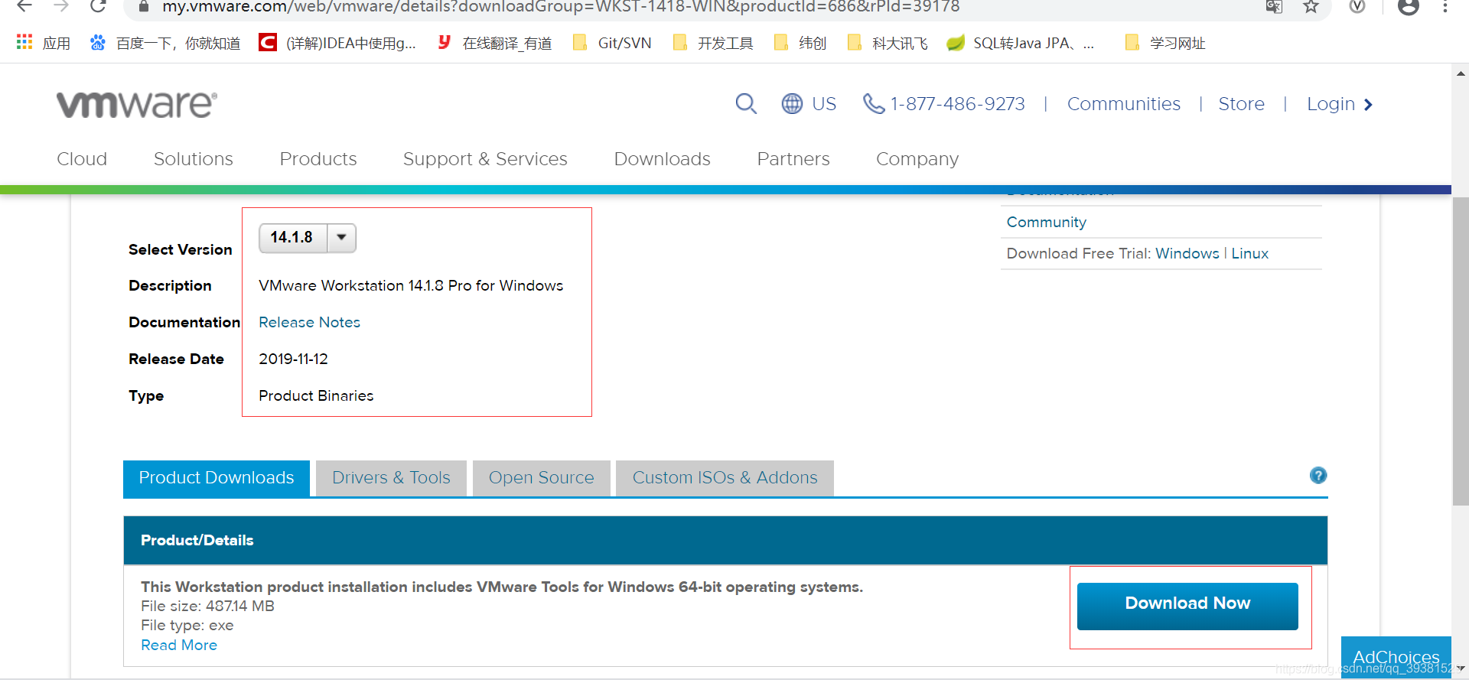Open the Chrome profile avatar
1469x683 pixels.
coord(1409,6)
